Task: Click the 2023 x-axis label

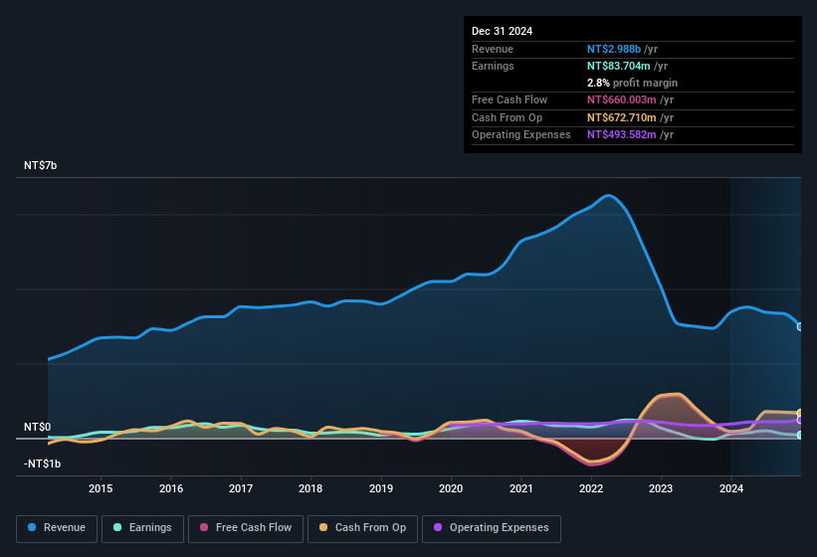Action: click(661, 488)
